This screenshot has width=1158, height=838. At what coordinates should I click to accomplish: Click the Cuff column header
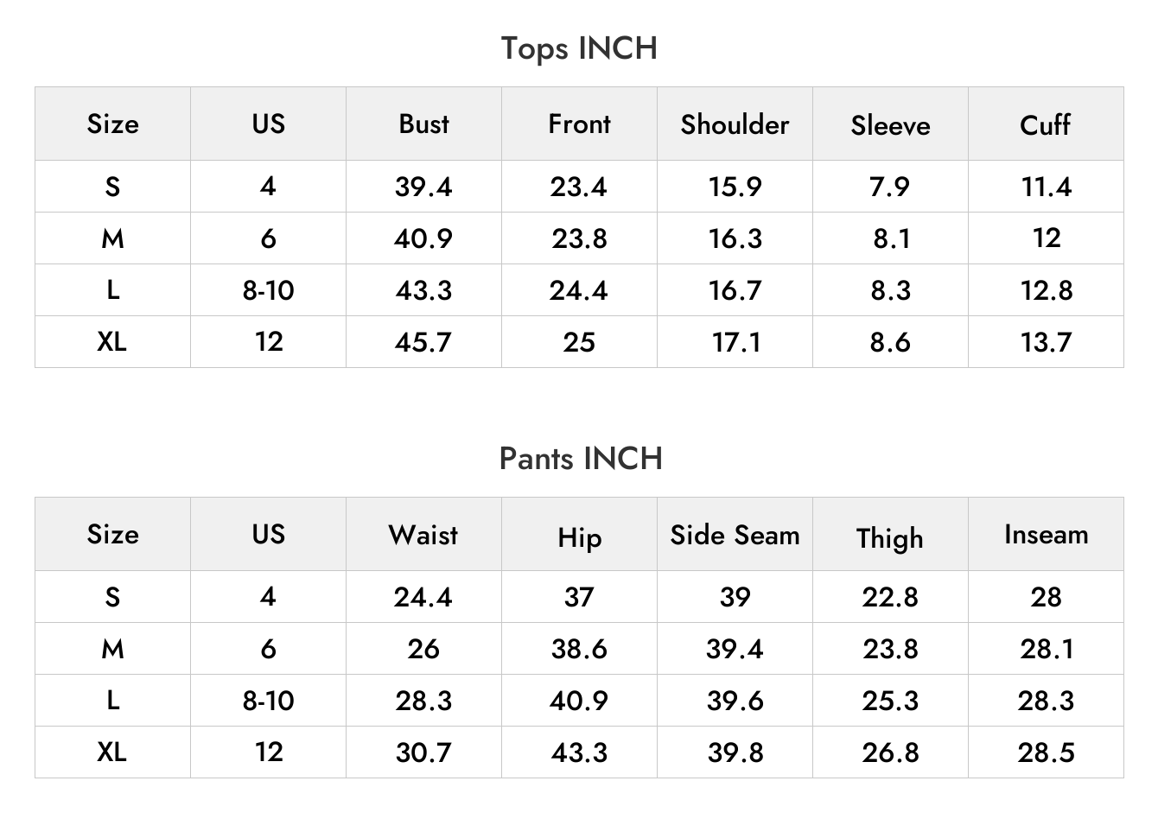1046,124
